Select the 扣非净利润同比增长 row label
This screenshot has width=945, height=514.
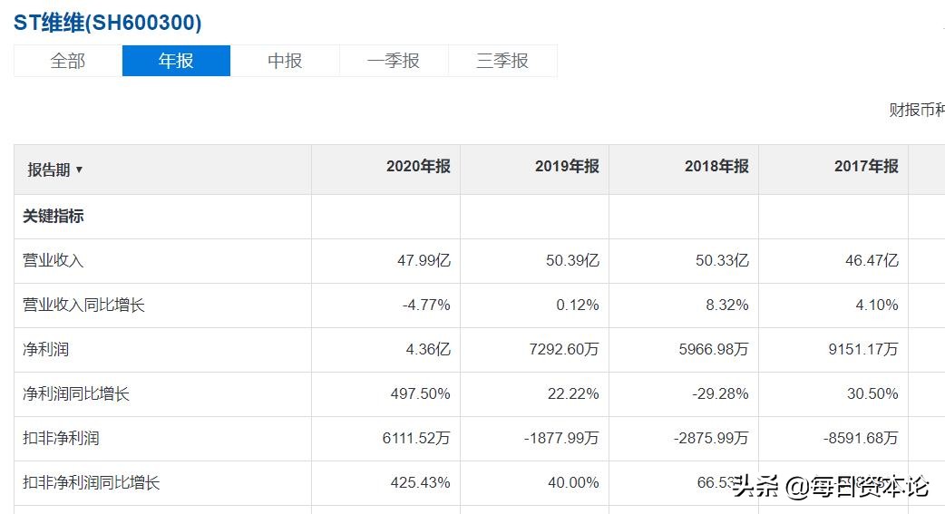click(x=91, y=482)
